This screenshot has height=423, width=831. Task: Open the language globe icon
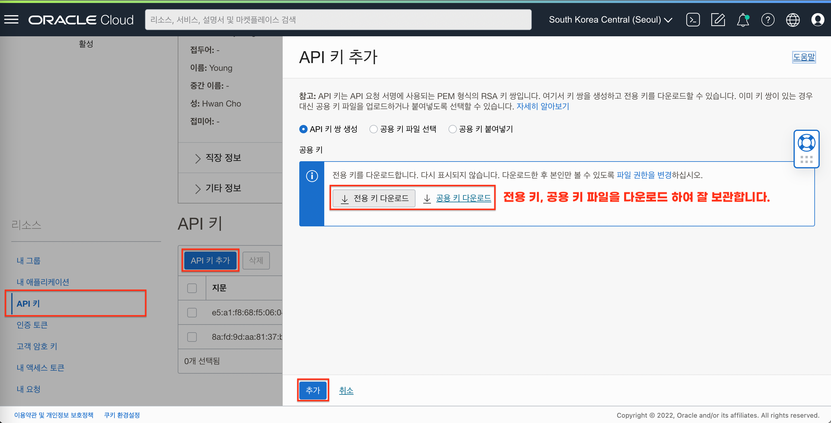click(x=793, y=20)
